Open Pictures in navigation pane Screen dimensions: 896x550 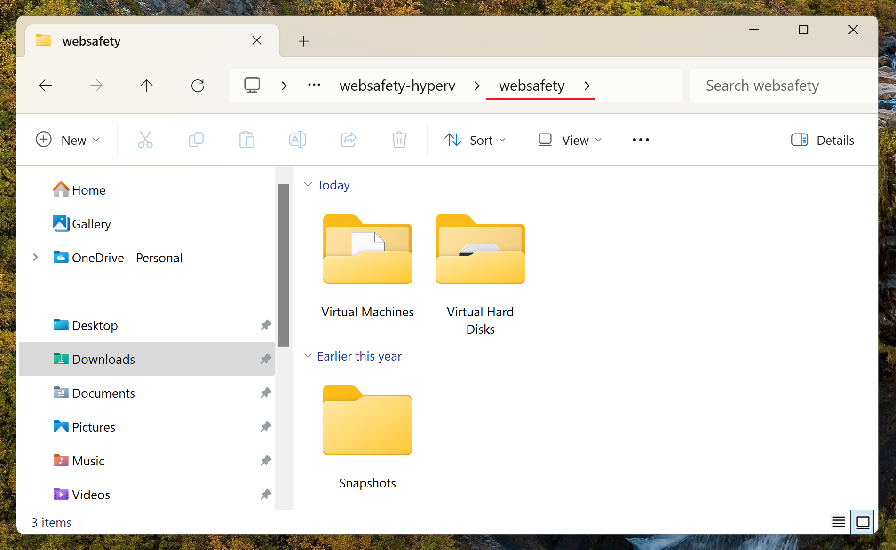147,427
